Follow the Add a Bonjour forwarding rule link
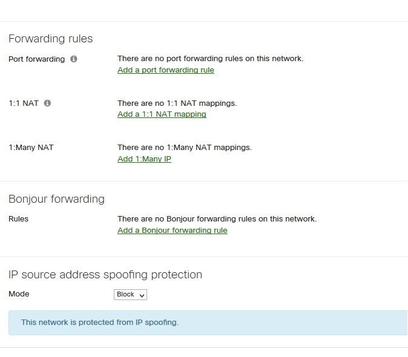 (172, 231)
